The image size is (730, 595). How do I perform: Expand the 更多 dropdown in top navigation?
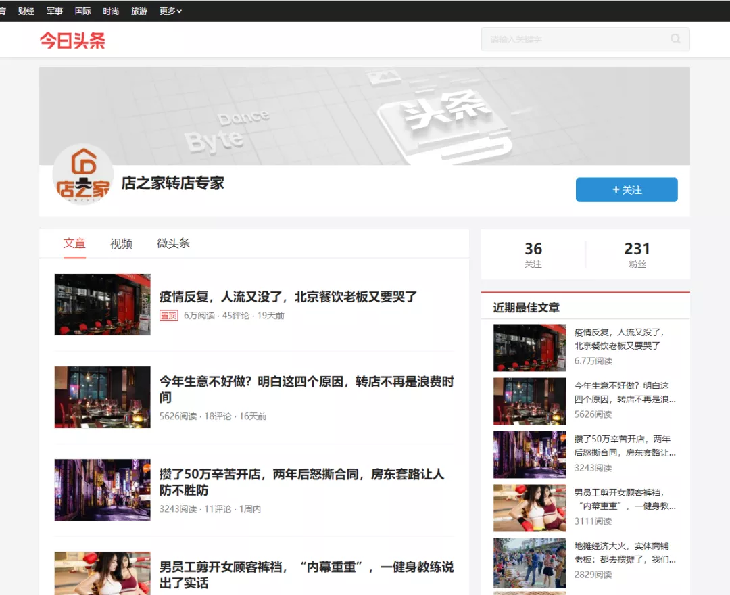click(x=170, y=11)
